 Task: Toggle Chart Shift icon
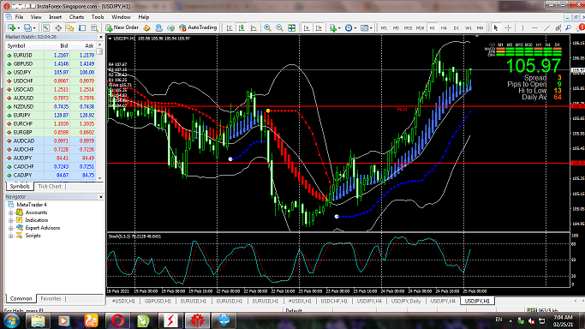click(319, 28)
